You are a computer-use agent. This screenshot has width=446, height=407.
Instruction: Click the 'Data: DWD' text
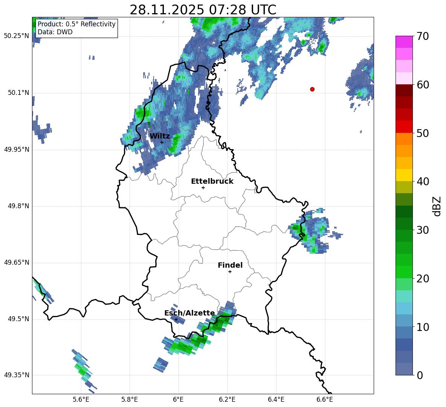point(55,32)
